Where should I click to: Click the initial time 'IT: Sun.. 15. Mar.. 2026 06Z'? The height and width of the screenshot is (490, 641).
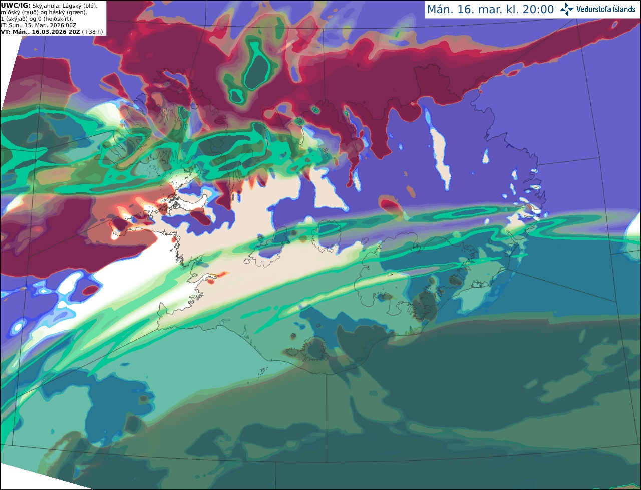pos(39,25)
